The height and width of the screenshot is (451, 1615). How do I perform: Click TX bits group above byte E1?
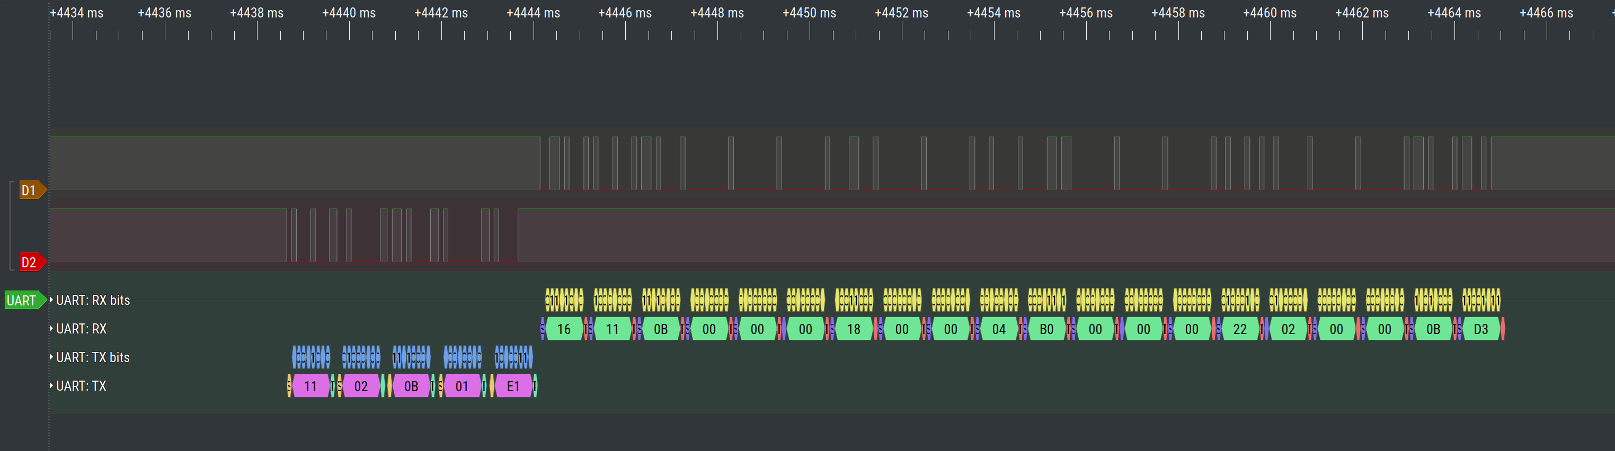pos(513,357)
